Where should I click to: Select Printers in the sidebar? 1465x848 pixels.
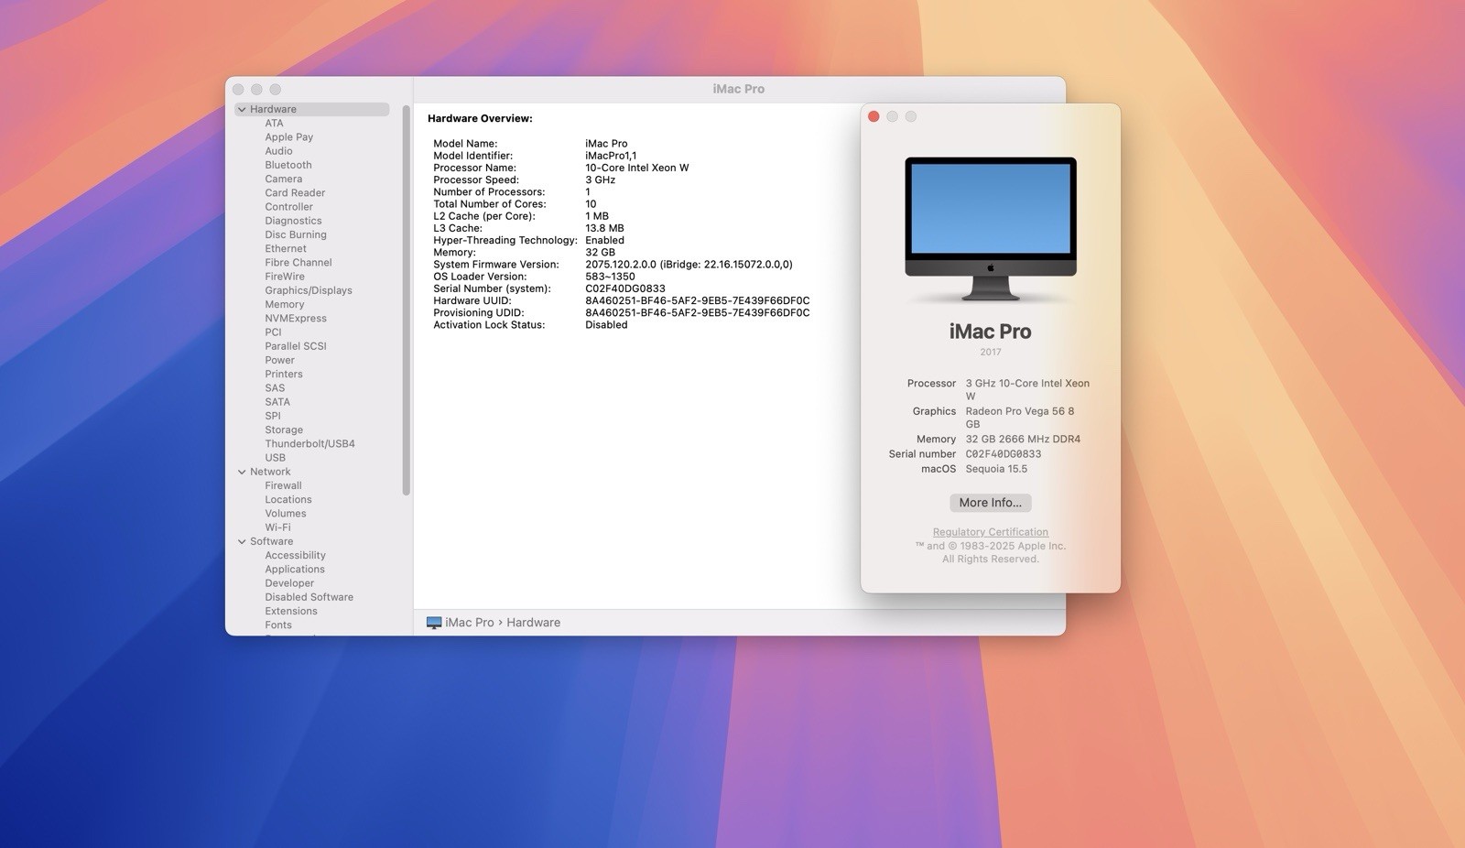click(284, 374)
